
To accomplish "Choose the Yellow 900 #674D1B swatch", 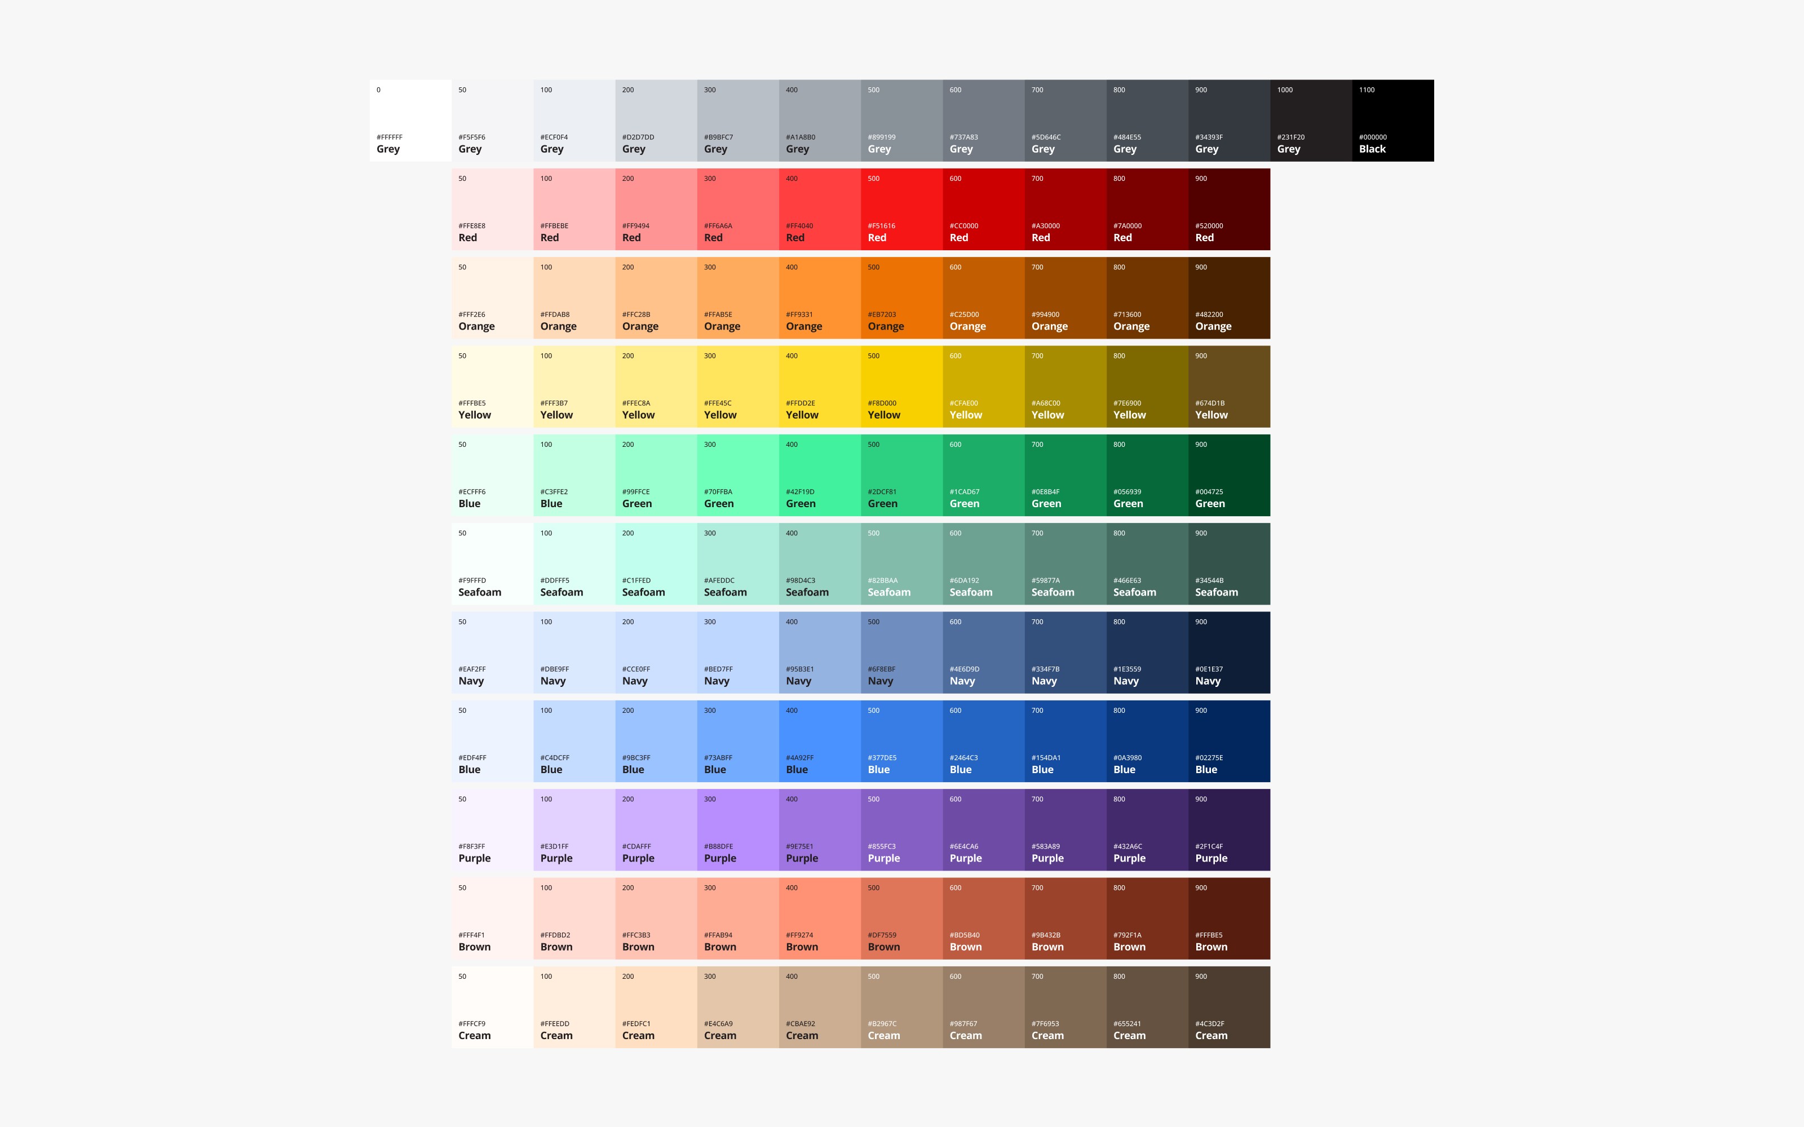I will (x=1228, y=386).
